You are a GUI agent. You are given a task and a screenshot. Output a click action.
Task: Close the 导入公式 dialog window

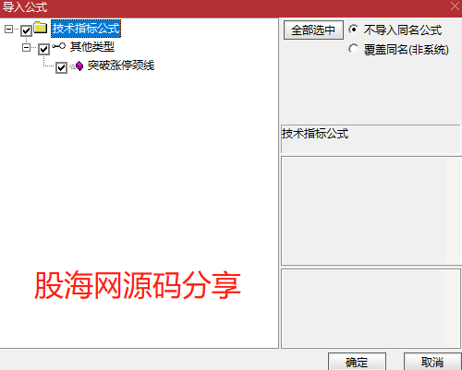455,6
